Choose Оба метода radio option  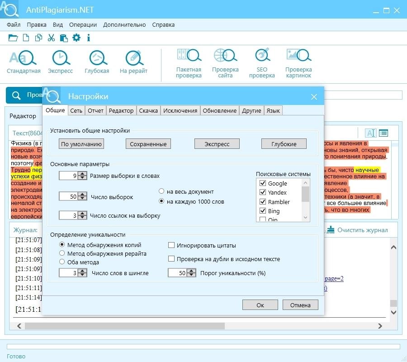[x=62, y=262]
